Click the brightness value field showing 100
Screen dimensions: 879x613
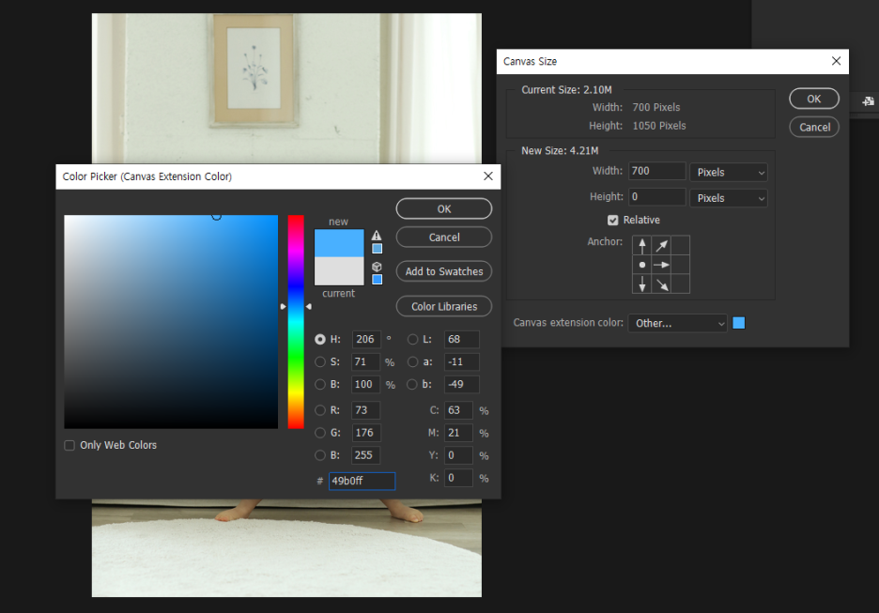(x=366, y=384)
